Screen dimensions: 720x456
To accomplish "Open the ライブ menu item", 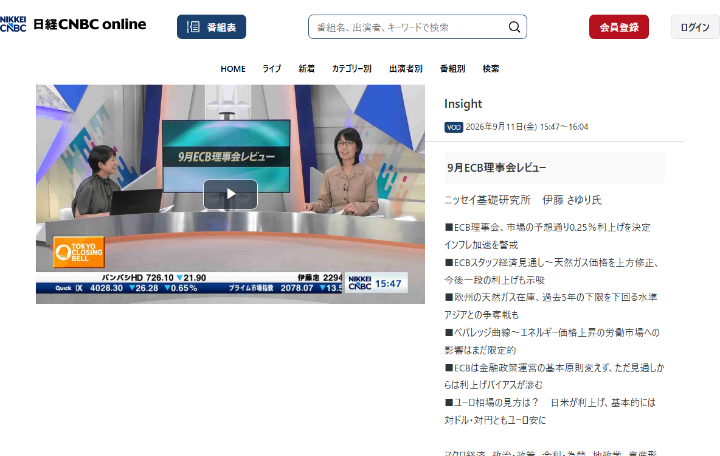I will pyautogui.click(x=271, y=69).
